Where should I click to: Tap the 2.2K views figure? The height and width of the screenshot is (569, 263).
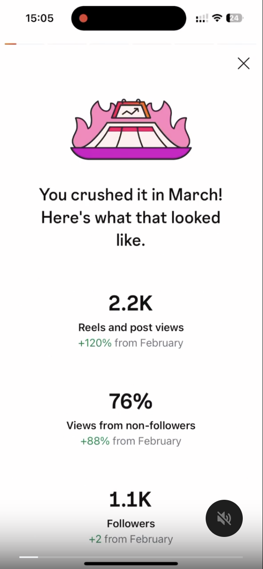(131, 303)
